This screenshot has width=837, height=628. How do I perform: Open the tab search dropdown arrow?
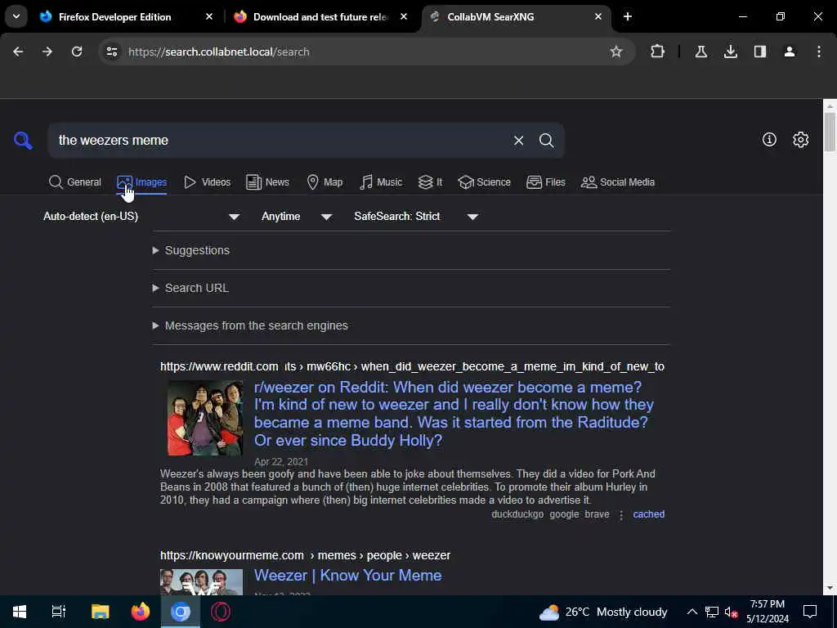(x=16, y=16)
